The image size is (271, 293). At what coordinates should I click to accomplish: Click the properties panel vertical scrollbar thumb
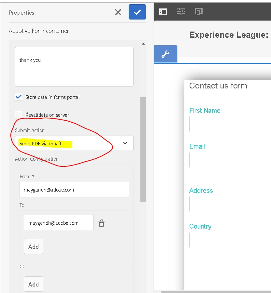(x=143, y=149)
